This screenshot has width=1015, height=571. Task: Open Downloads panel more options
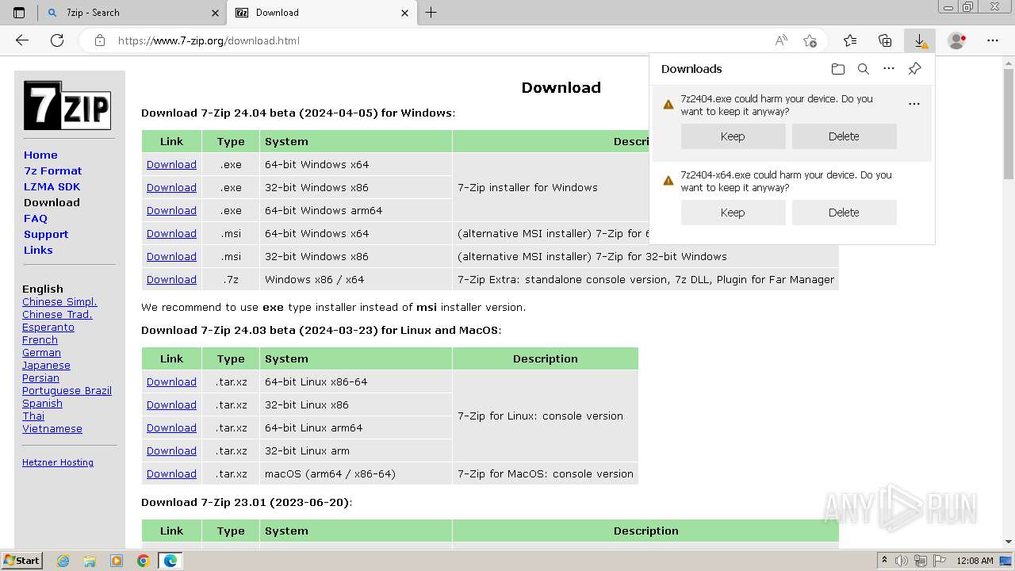pos(889,69)
